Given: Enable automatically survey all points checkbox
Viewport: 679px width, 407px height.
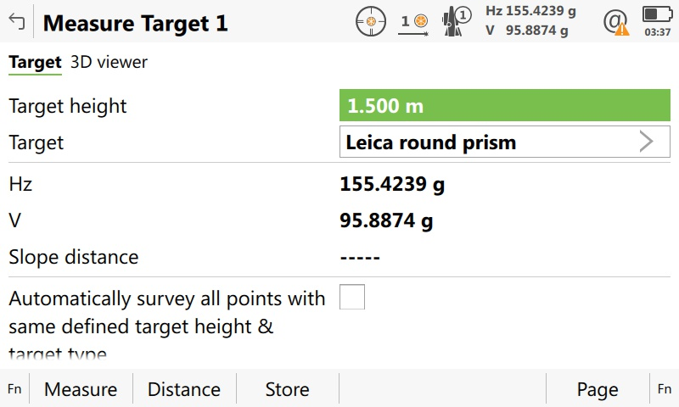Looking at the screenshot, I should pyautogui.click(x=352, y=298).
